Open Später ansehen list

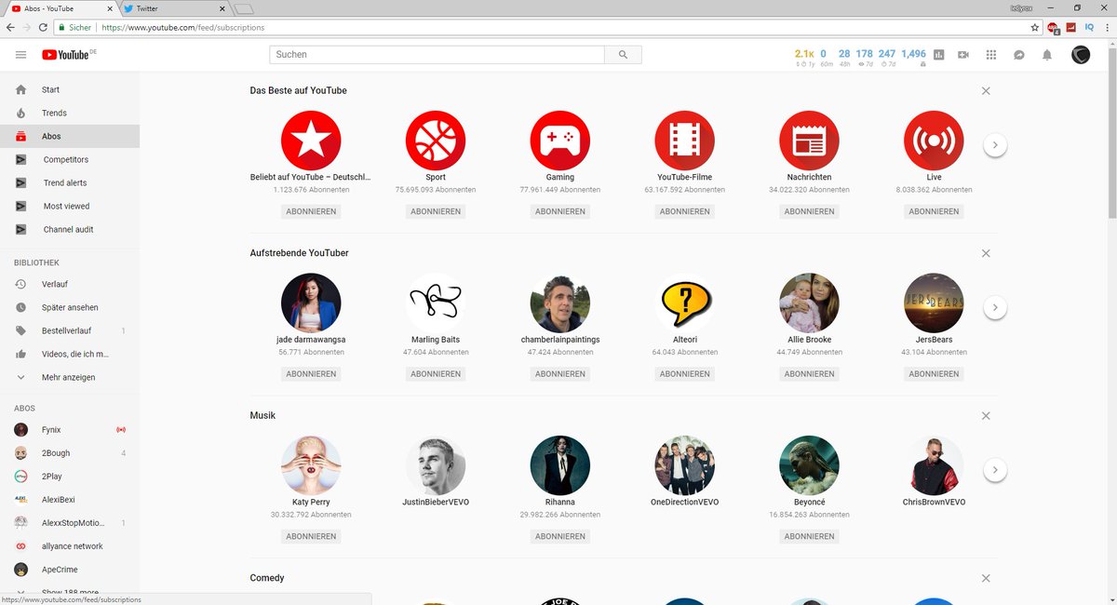70,307
